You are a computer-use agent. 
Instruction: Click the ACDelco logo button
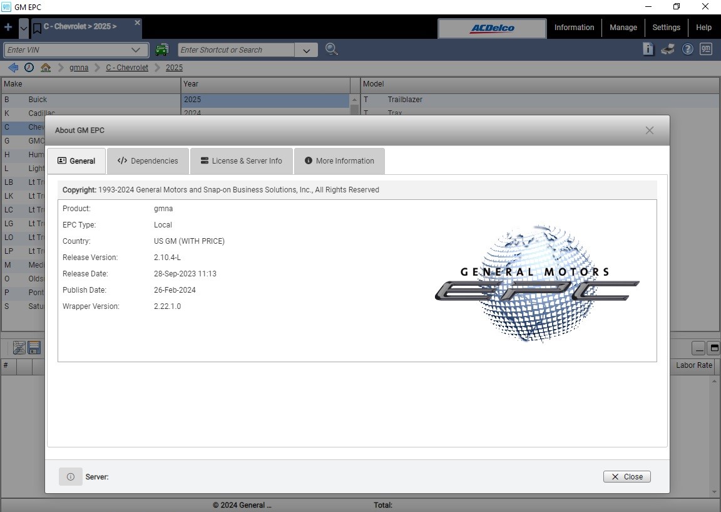(492, 28)
